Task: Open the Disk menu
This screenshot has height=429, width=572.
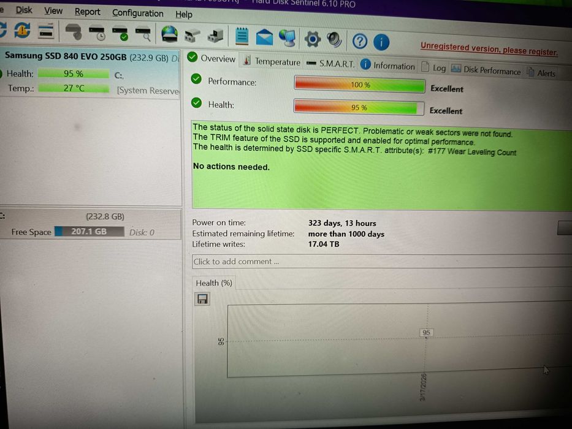Action: (x=24, y=10)
